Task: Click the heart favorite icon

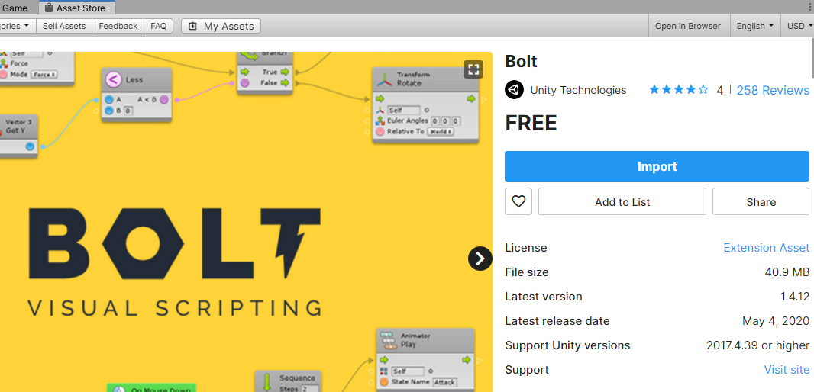Action: [518, 202]
